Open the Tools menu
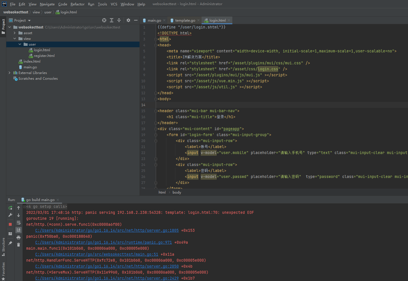 point(102,4)
